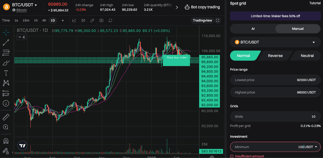Select the text annotation tool

pyautogui.click(x=6, y=73)
